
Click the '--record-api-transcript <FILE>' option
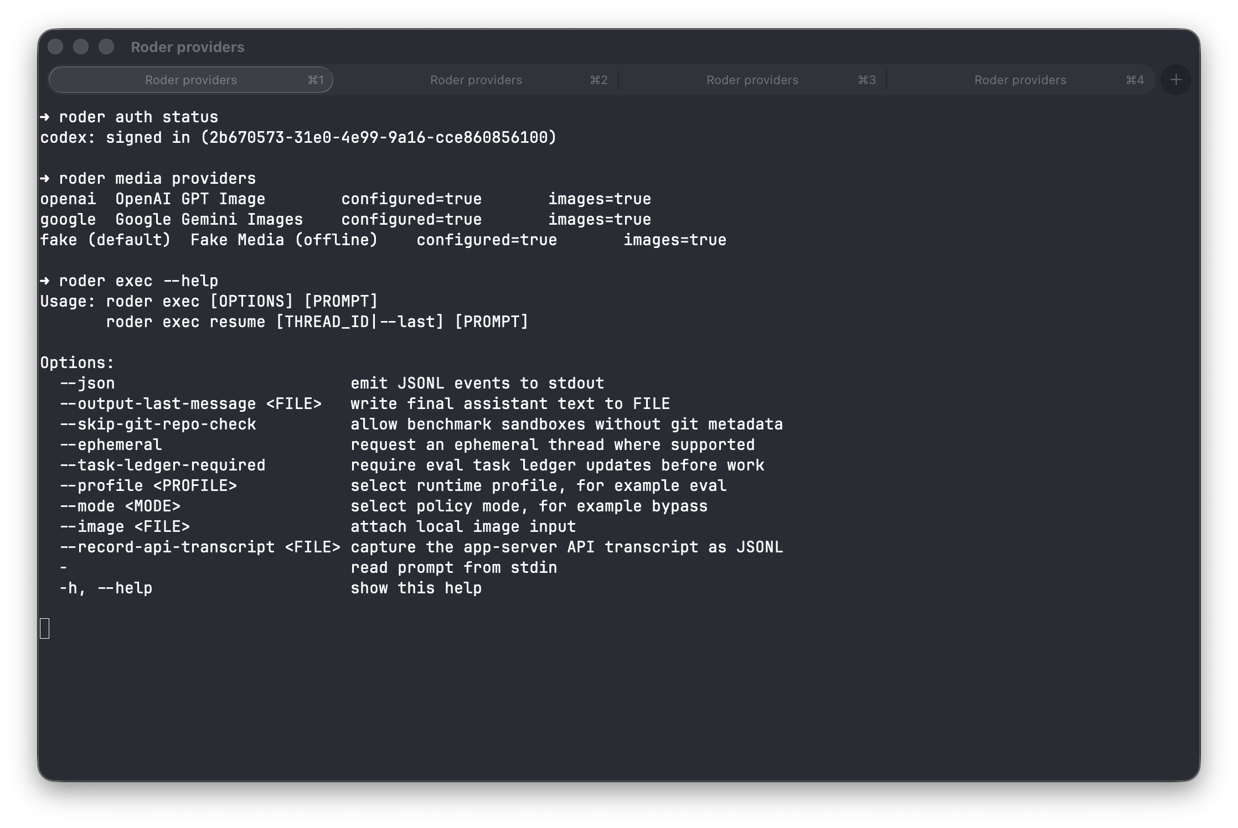200,547
